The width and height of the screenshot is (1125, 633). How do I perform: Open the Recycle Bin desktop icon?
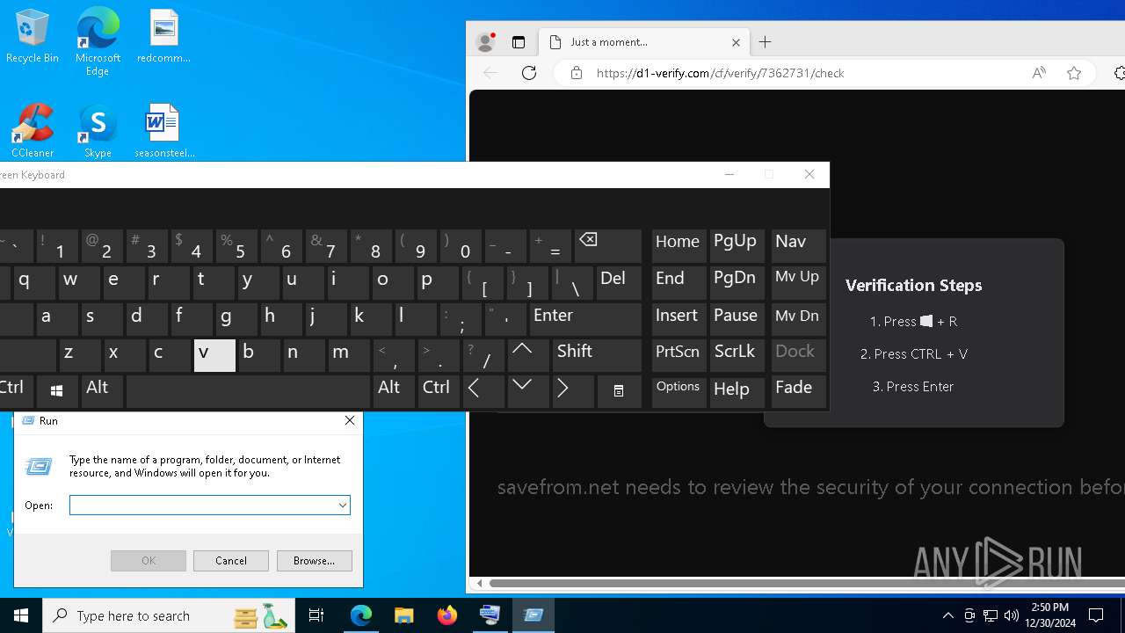coord(33,37)
